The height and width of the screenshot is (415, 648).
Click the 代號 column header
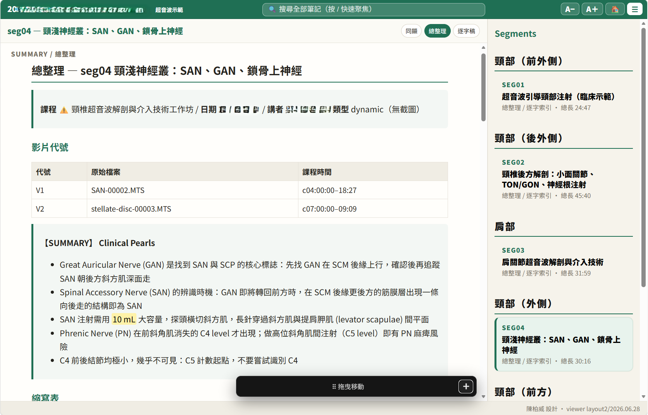[59, 172]
